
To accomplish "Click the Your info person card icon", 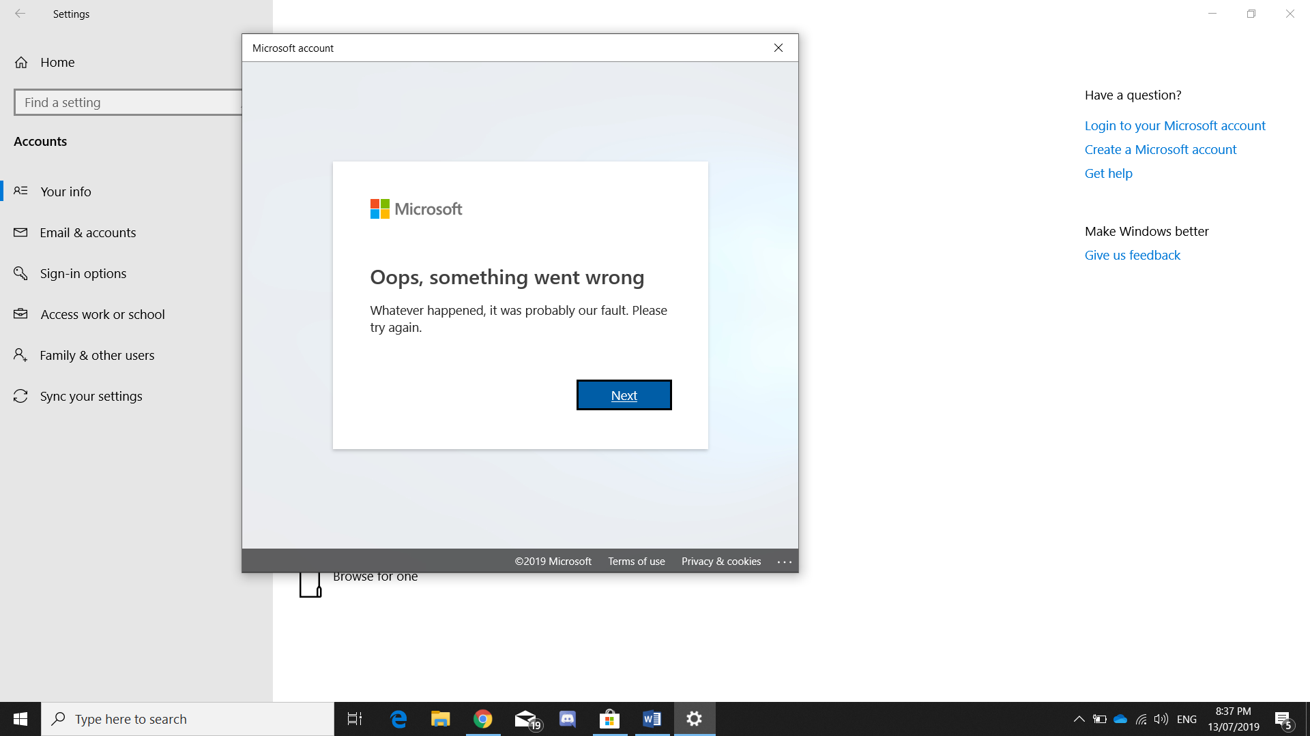I will pyautogui.click(x=20, y=191).
